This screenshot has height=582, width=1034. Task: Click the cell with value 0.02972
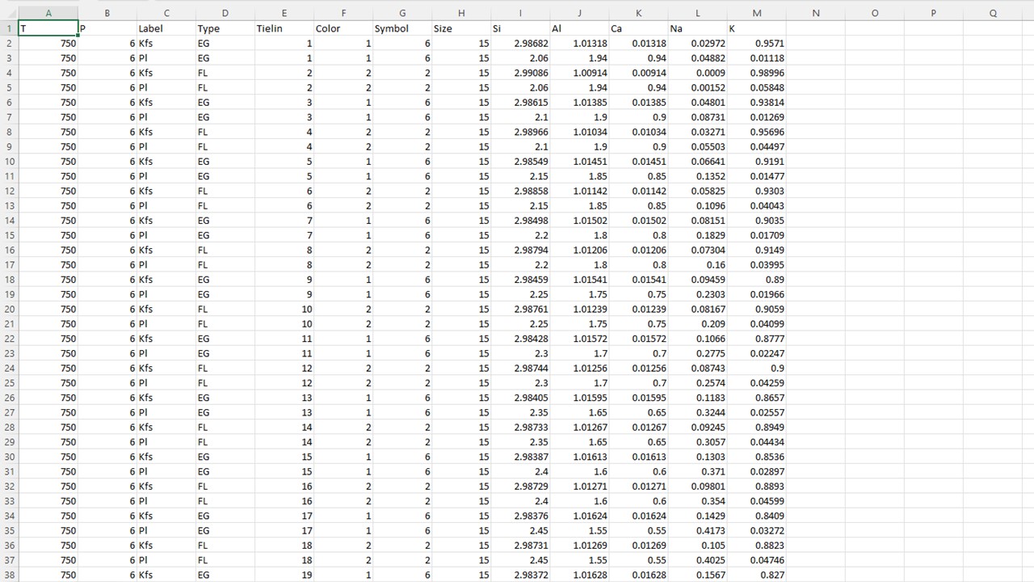point(697,44)
